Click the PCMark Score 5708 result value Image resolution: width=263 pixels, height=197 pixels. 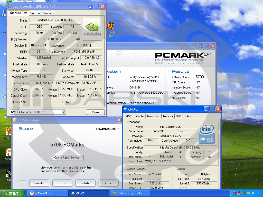point(200,77)
